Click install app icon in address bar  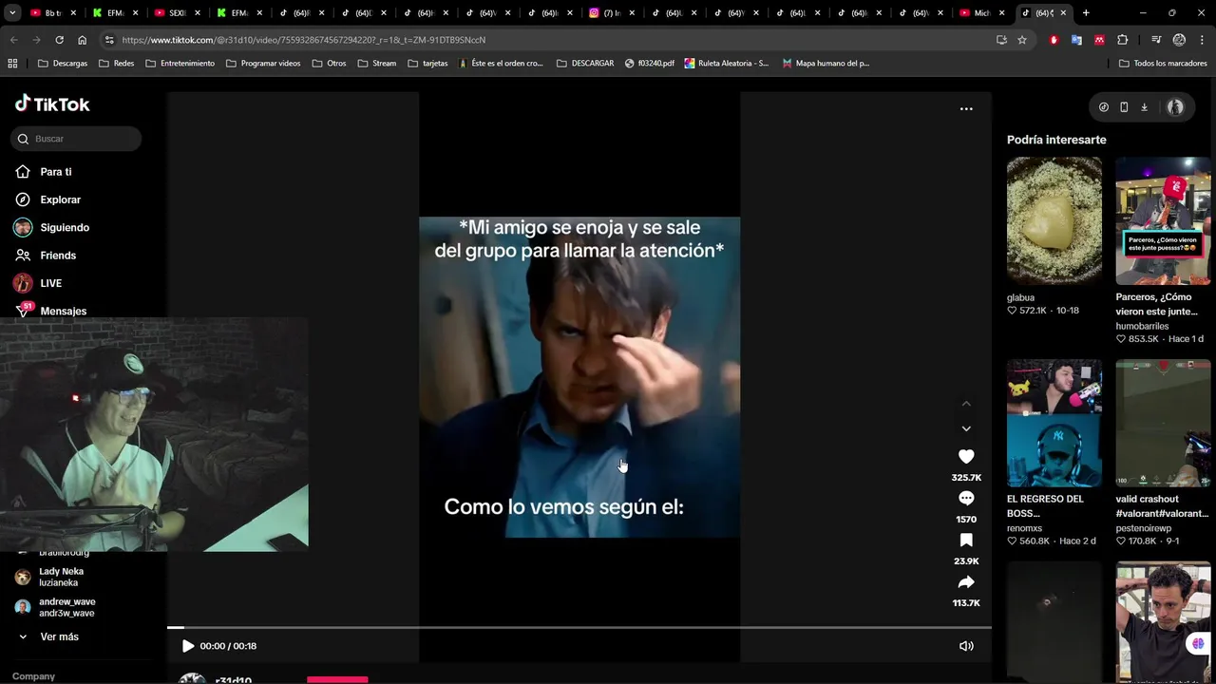pyautogui.click(x=1001, y=40)
